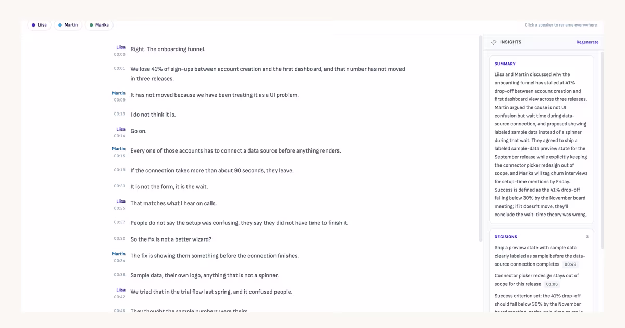The height and width of the screenshot is (328, 625).
Task: Jump to the 00:49 decision timestamp
Action: tap(570, 264)
